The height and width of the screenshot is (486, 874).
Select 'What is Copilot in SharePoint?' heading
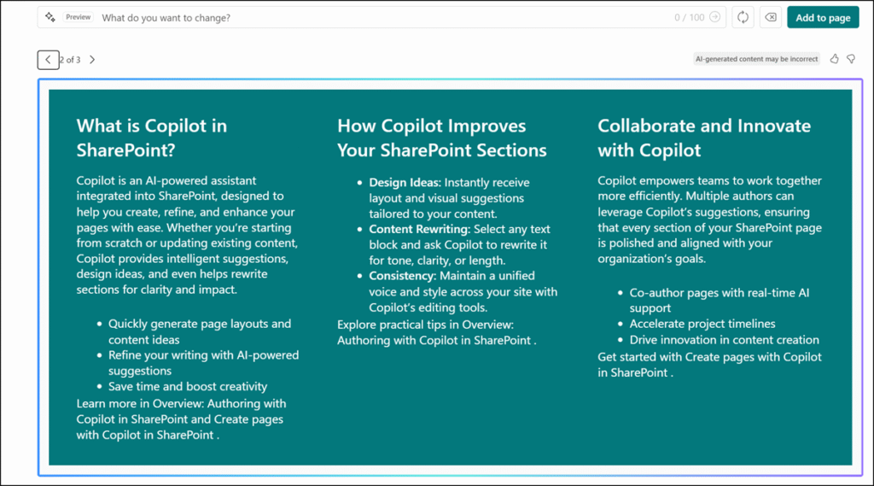click(152, 138)
